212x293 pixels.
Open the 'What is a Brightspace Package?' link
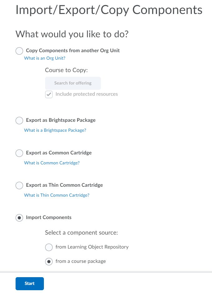point(55,130)
